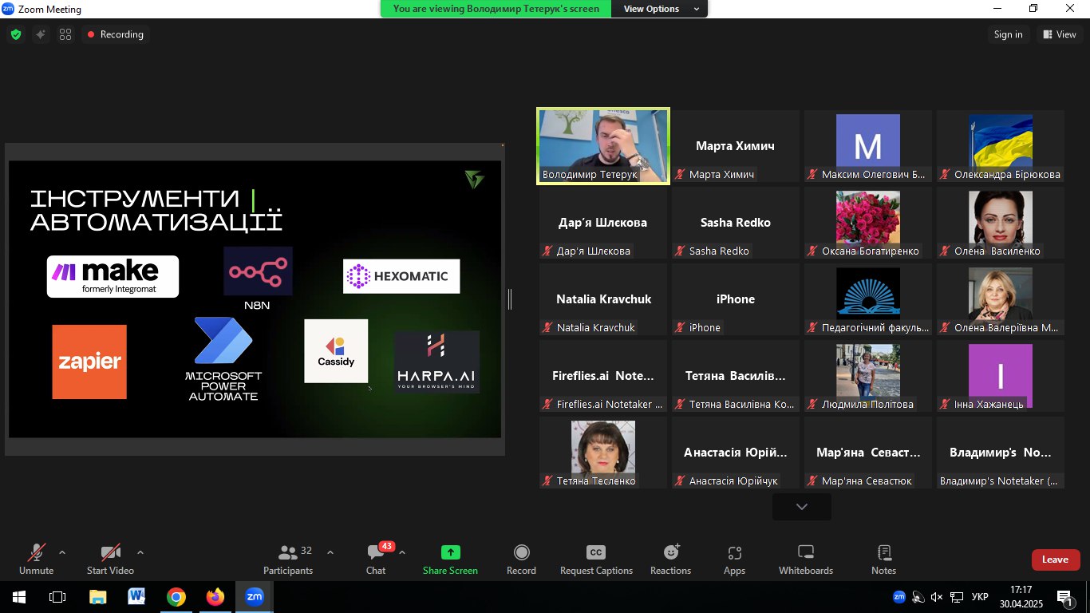Click the Record button
1090x613 pixels.
[x=521, y=559]
